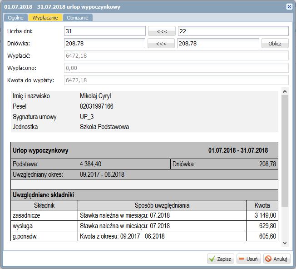Click the Liczba dni field showing 31

tap(105, 31)
